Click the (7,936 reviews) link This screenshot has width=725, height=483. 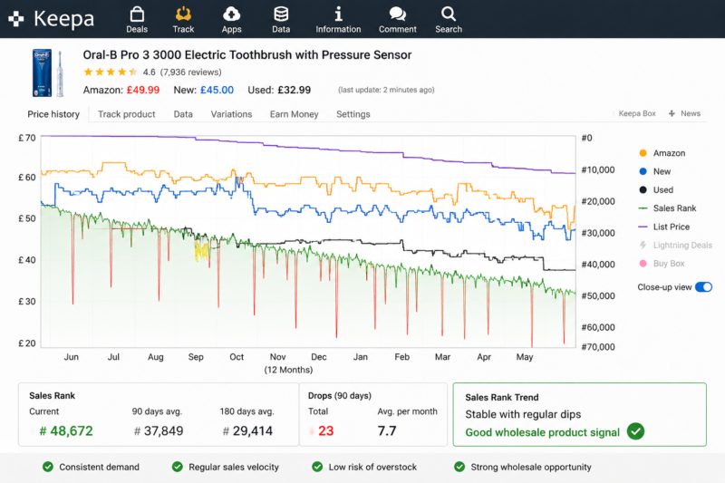click(190, 72)
